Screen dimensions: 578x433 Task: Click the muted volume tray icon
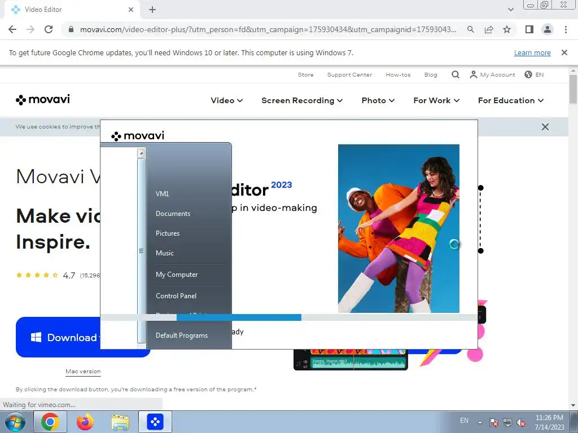coord(521,422)
